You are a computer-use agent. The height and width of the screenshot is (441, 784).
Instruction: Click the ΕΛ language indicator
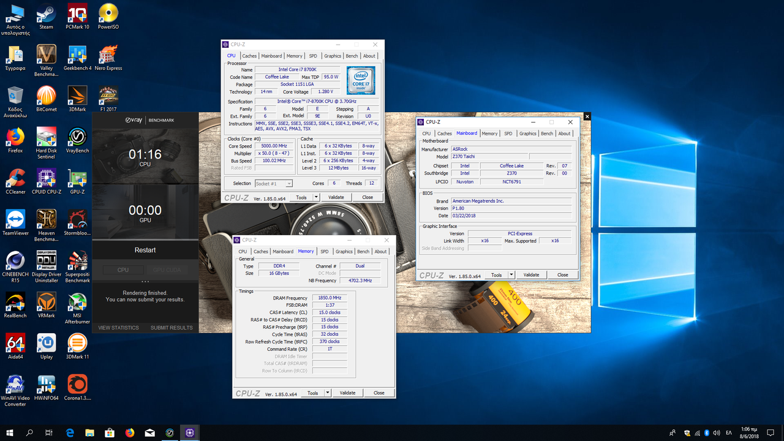(x=729, y=432)
